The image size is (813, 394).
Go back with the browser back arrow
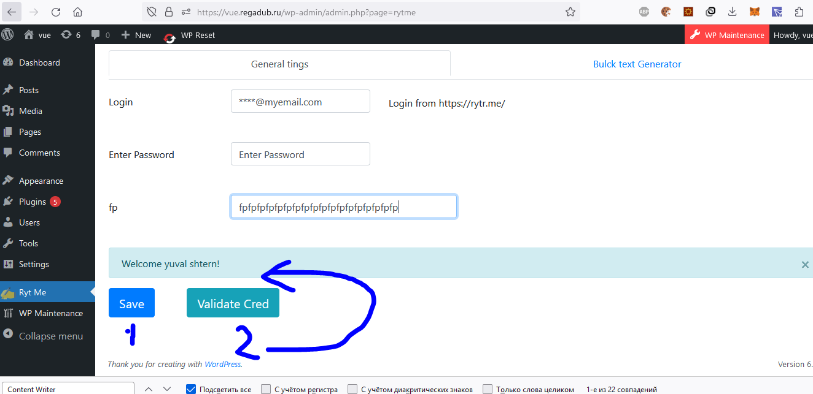(12, 12)
